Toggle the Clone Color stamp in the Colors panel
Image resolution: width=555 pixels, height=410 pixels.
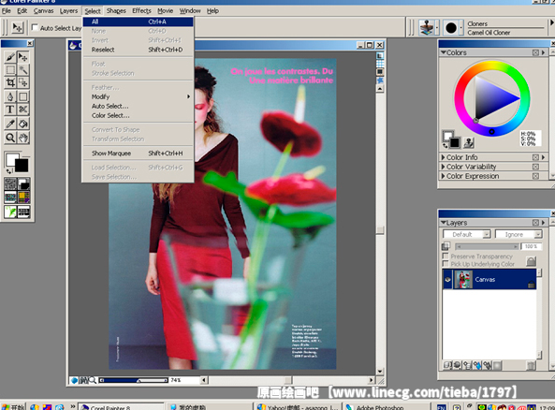click(469, 142)
